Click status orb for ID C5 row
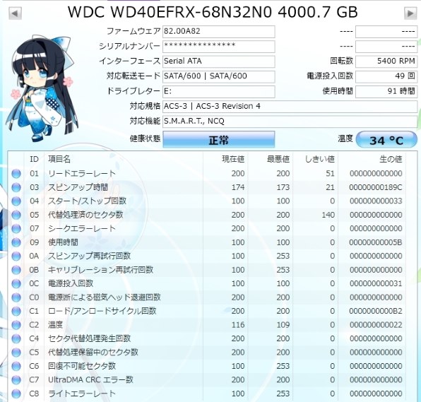 coord(16,353)
